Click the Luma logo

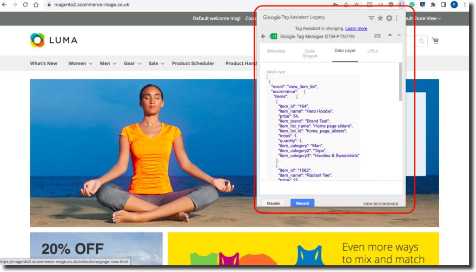pos(54,40)
